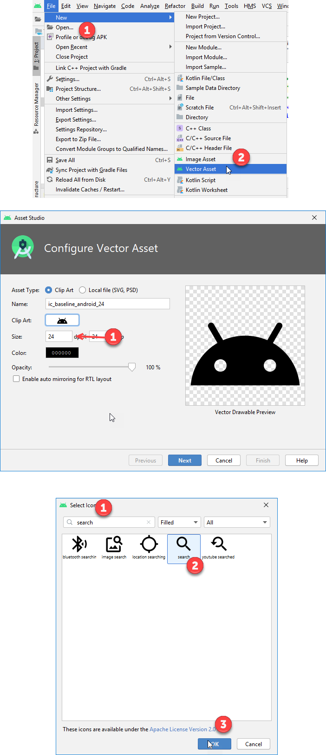
Task: Click the Opacity slider handle
Action: pos(132,367)
